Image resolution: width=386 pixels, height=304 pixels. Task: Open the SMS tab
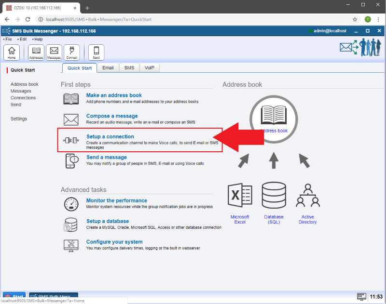pyautogui.click(x=129, y=68)
